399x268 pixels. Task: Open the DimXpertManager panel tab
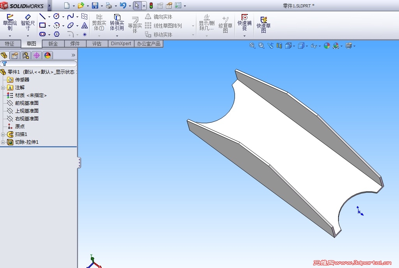(37, 55)
